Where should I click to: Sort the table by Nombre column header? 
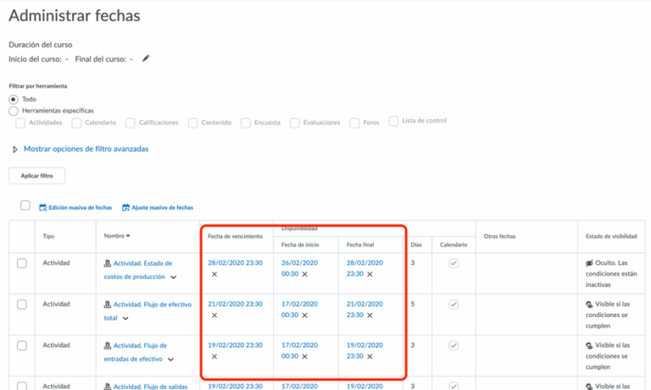tap(116, 236)
